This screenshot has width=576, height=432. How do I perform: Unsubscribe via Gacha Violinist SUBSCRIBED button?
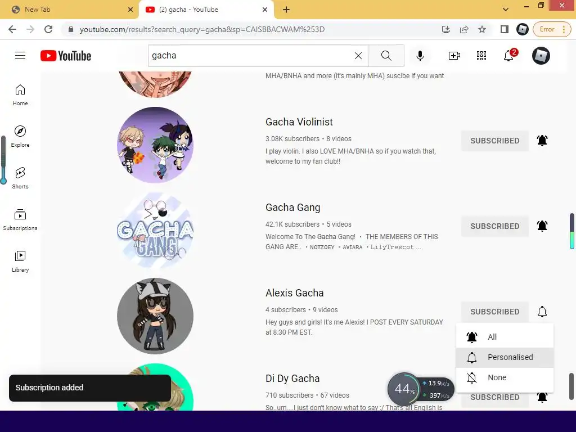495,141
